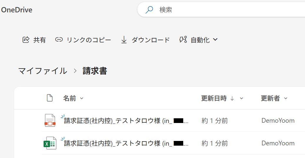
Task: Click the Excel file icon in second row
Action: [50, 143]
